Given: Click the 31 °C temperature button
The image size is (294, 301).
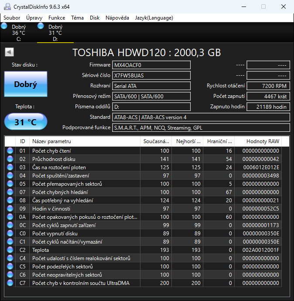Looking at the screenshot, I should coord(25,122).
